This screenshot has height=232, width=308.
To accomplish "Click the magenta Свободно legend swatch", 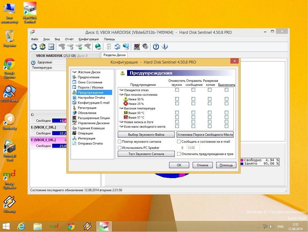I will pyautogui.click(x=242, y=160).
